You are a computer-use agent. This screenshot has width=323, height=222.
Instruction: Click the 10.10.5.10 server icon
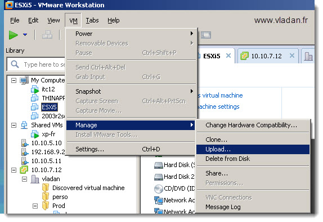pos(25,143)
